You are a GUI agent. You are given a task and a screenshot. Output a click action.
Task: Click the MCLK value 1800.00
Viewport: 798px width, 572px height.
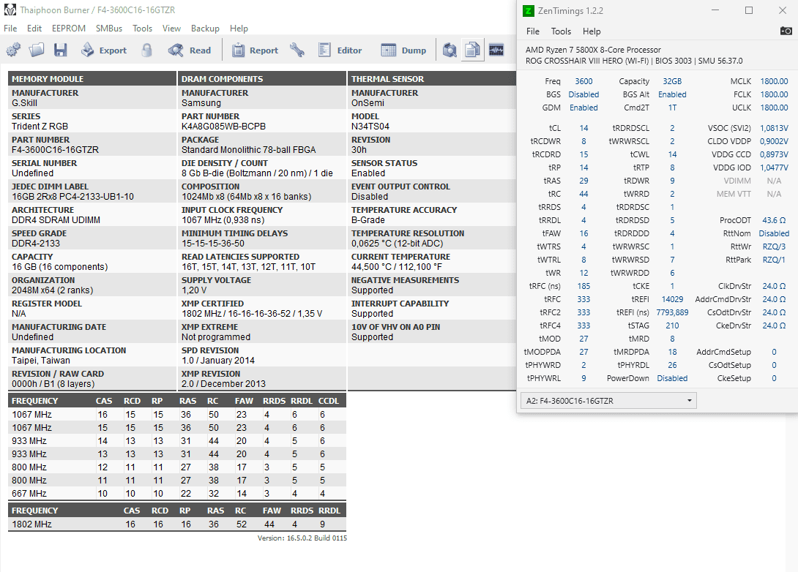point(774,81)
